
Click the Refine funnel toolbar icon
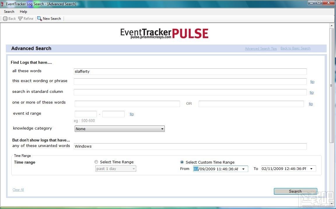pyautogui.click(x=20, y=19)
